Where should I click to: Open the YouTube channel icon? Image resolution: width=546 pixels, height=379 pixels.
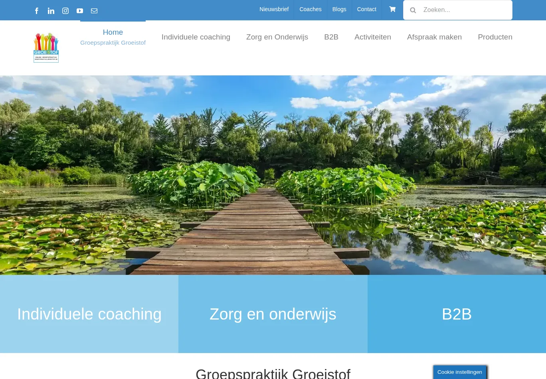[x=80, y=11]
